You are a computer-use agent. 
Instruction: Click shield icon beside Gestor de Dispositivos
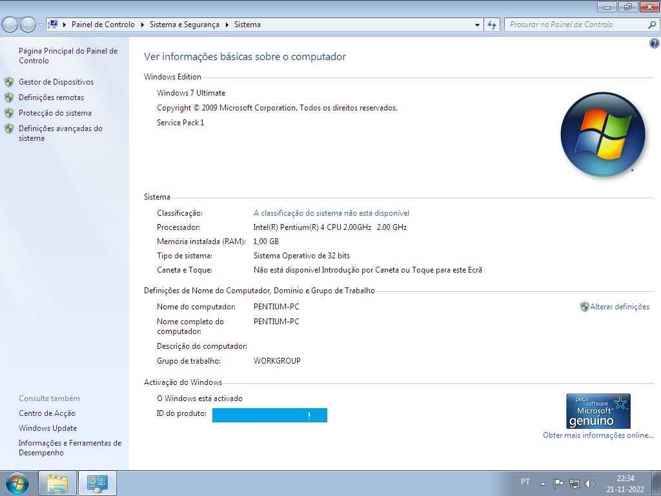pyautogui.click(x=9, y=82)
